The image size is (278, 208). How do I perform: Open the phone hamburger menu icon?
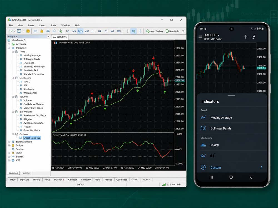(x=200, y=37)
